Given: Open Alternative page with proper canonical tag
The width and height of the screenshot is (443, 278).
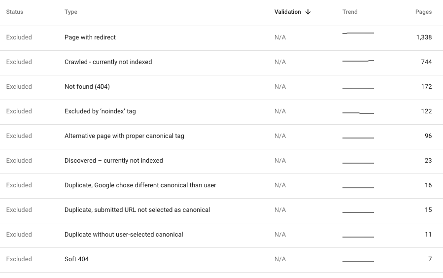Looking at the screenshot, I should tap(222, 137).
